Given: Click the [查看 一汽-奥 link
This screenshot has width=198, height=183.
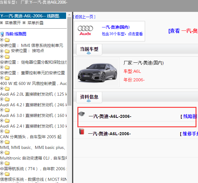Looking at the screenshot, I should 183,31.
